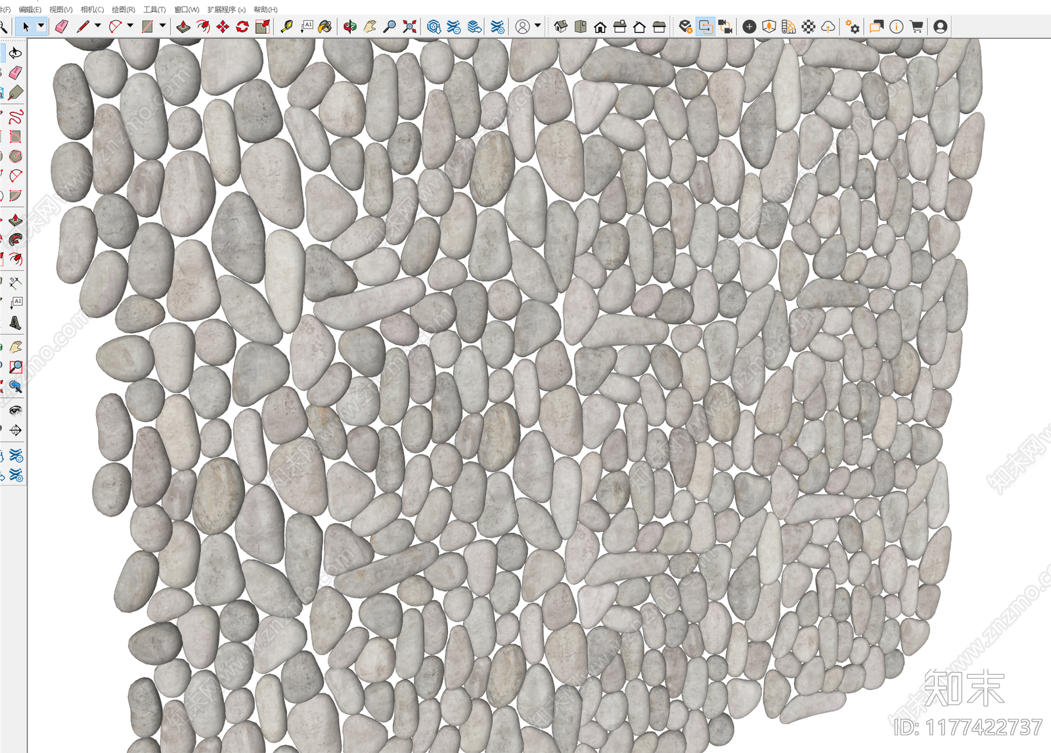The image size is (1051, 753).
Task: Expand the Line tool dropdown arrow
Action: (x=97, y=26)
